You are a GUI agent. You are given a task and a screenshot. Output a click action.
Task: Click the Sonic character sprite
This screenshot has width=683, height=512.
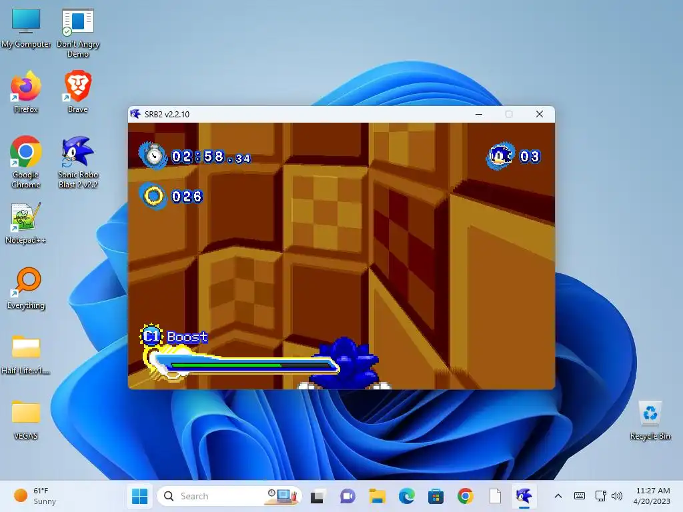345,363
